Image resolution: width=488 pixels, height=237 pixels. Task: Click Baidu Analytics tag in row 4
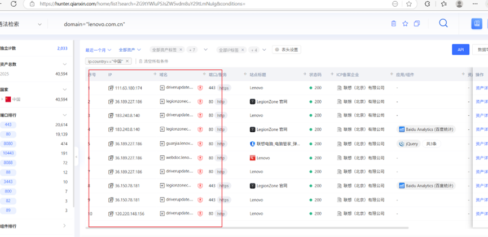point(426,129)
